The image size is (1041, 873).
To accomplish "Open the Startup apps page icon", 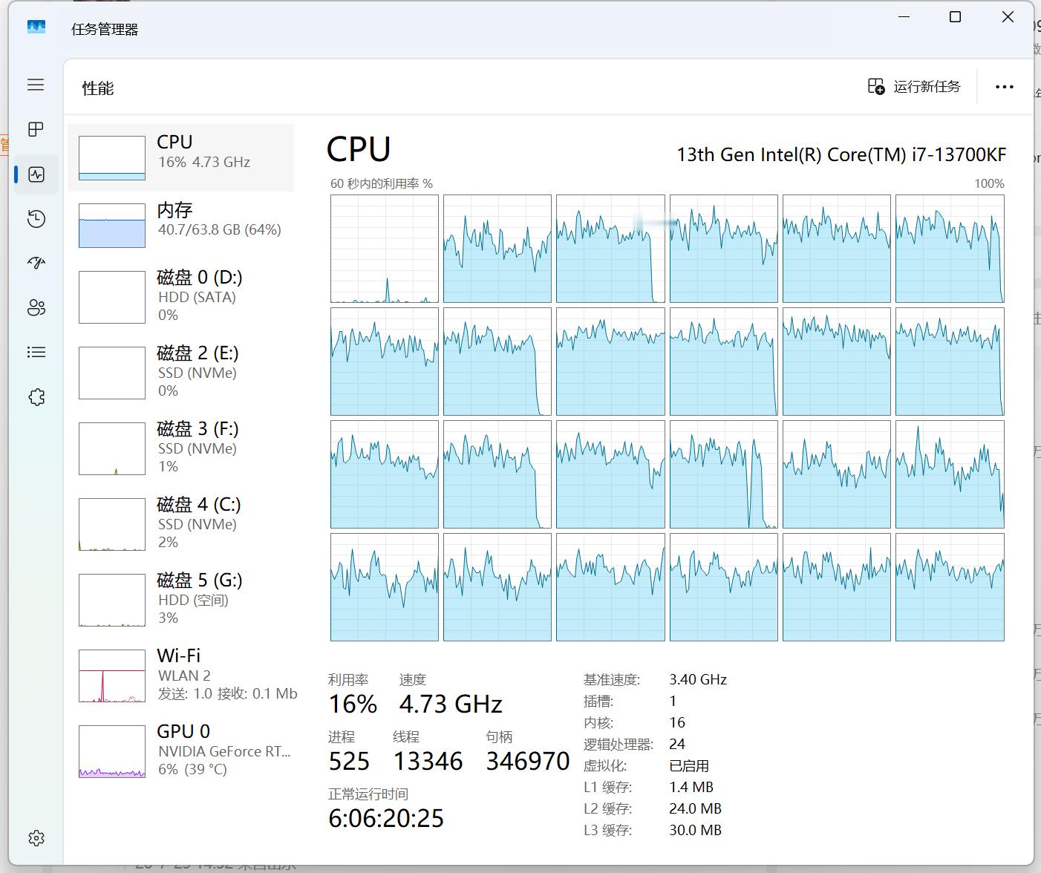I will click(36, 264).
